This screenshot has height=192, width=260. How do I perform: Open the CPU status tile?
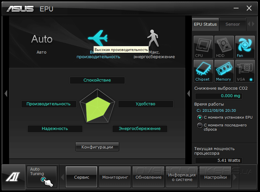203,47
